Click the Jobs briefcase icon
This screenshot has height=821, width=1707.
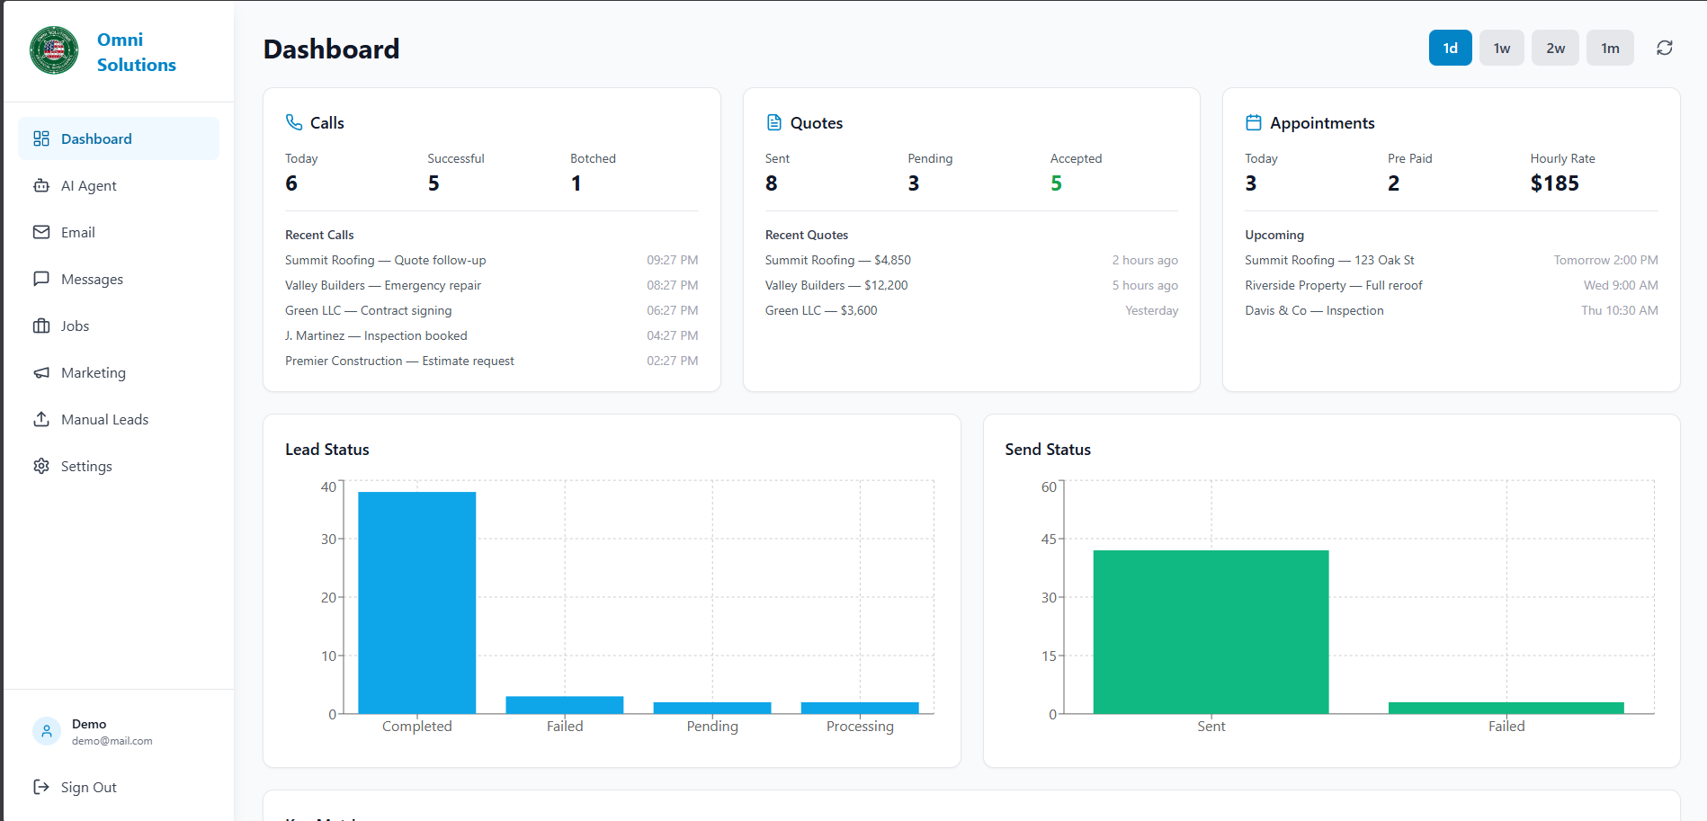click(41, 326)
